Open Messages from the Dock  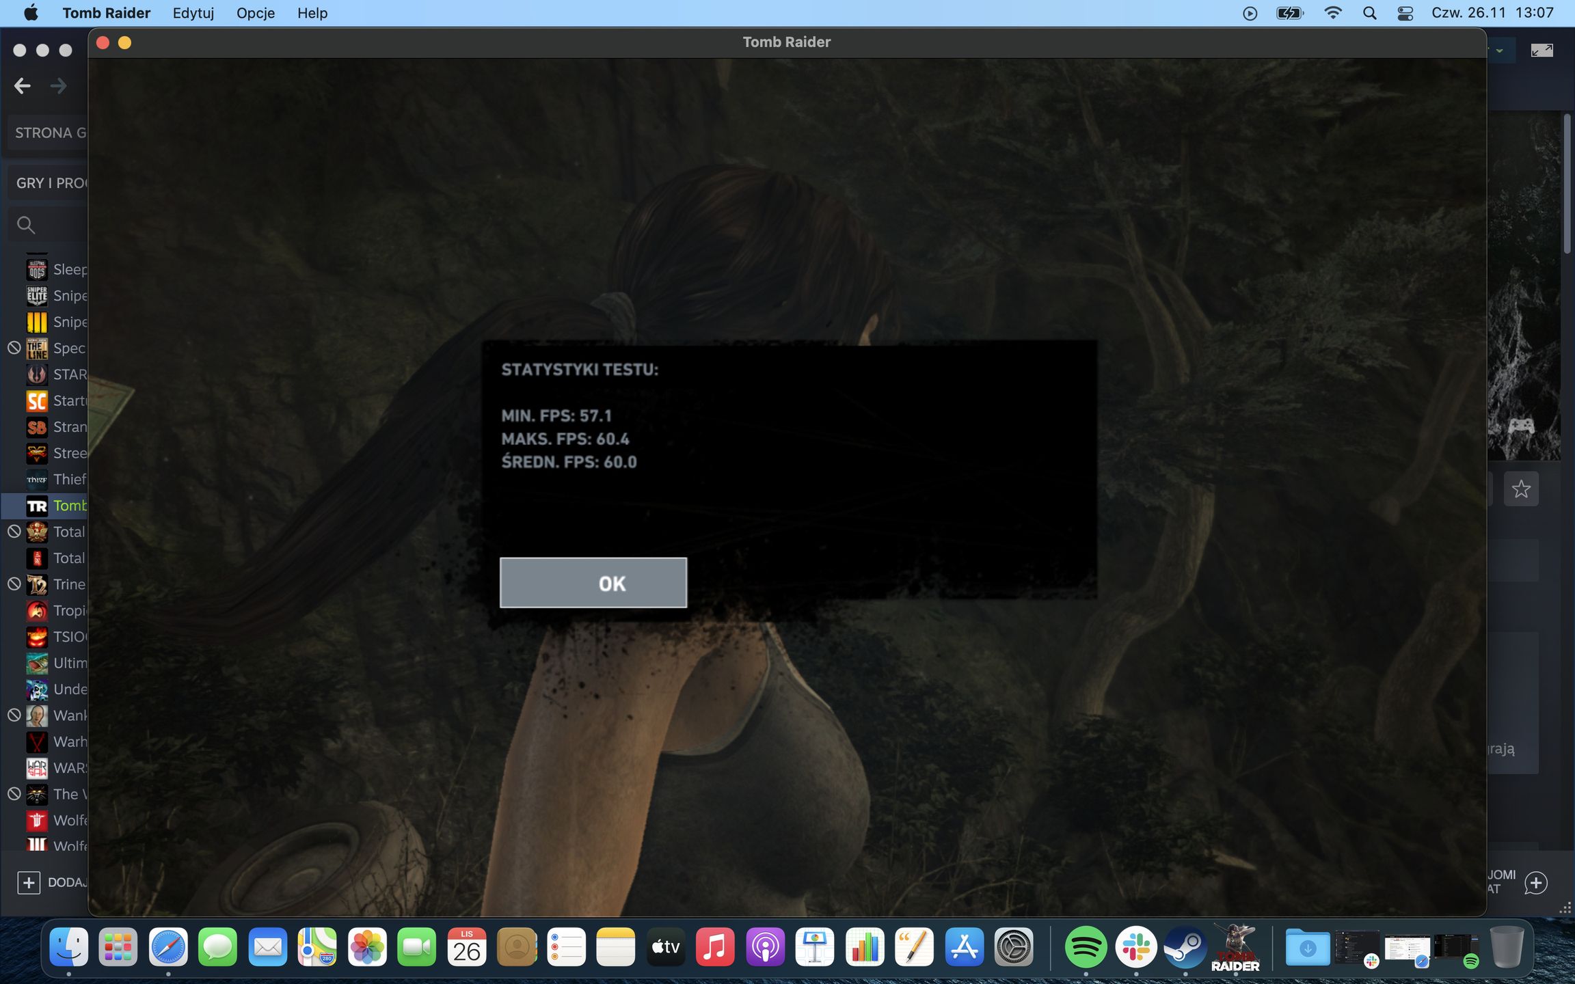pyautogui.click(x=218, y=947)
